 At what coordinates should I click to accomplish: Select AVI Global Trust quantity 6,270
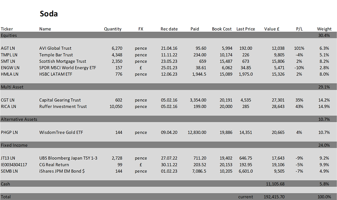pos(117,48)
